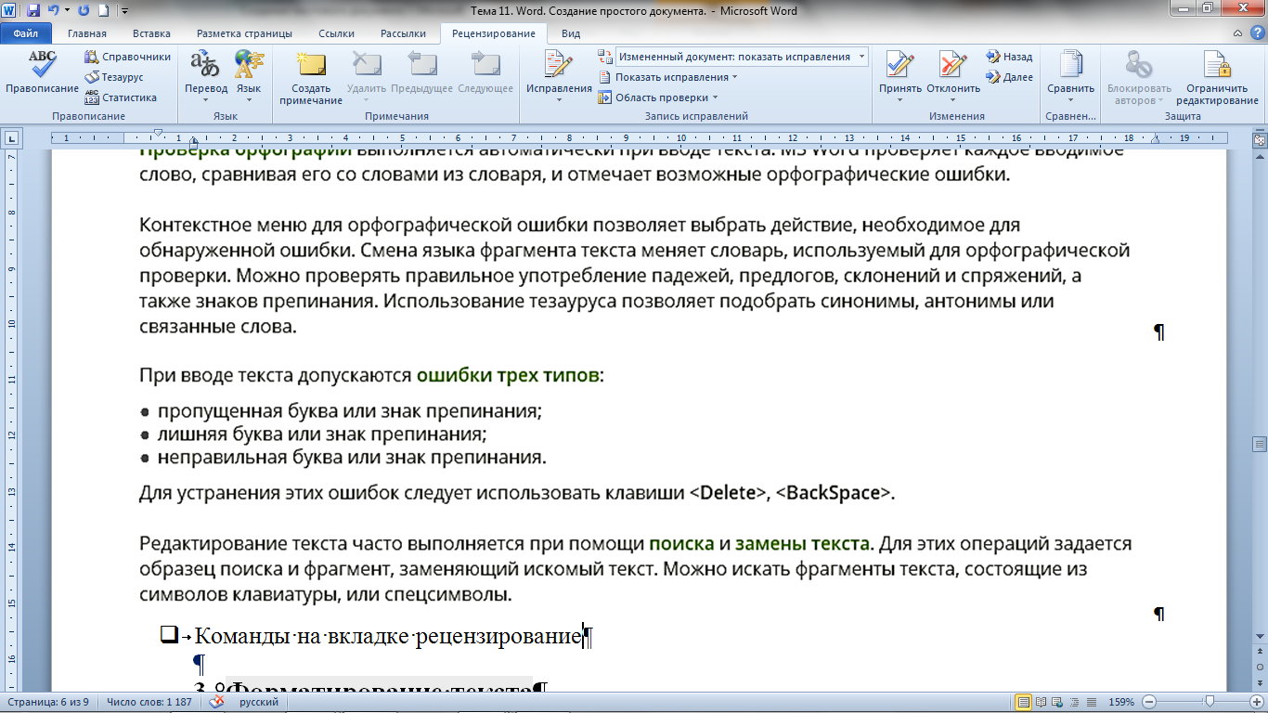Switch to Full Screen Reading view
The height and width of the screenshot is (713, 1268).
(1042, 703)
